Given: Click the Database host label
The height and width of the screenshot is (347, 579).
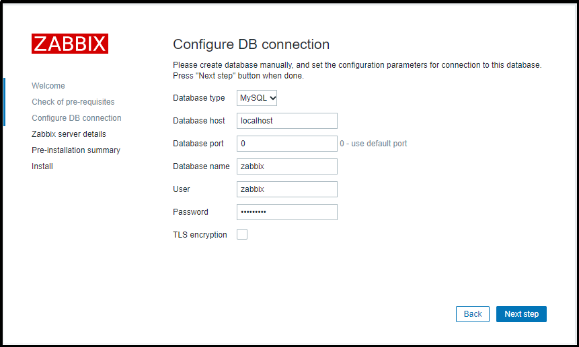Looking at the screenshot, I should 198,121.
